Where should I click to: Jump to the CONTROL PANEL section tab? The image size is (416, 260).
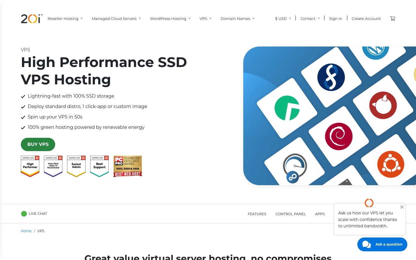pos(291,214)
